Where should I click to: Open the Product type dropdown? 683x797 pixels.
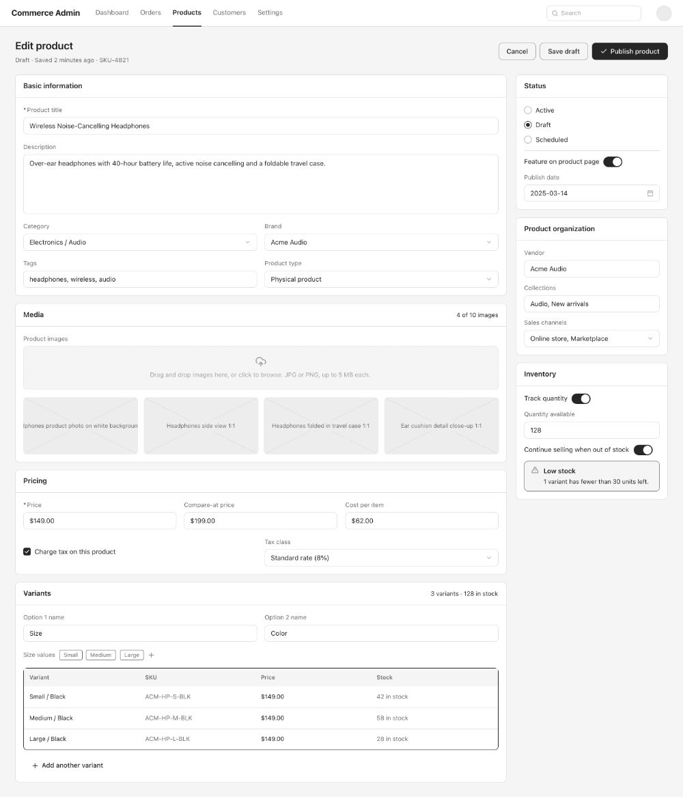[x=381, y=280]
